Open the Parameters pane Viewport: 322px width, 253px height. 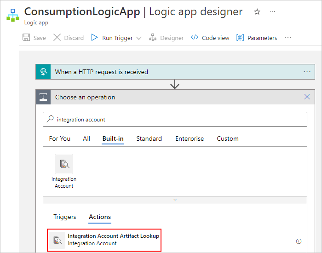(x=257, y=38)
